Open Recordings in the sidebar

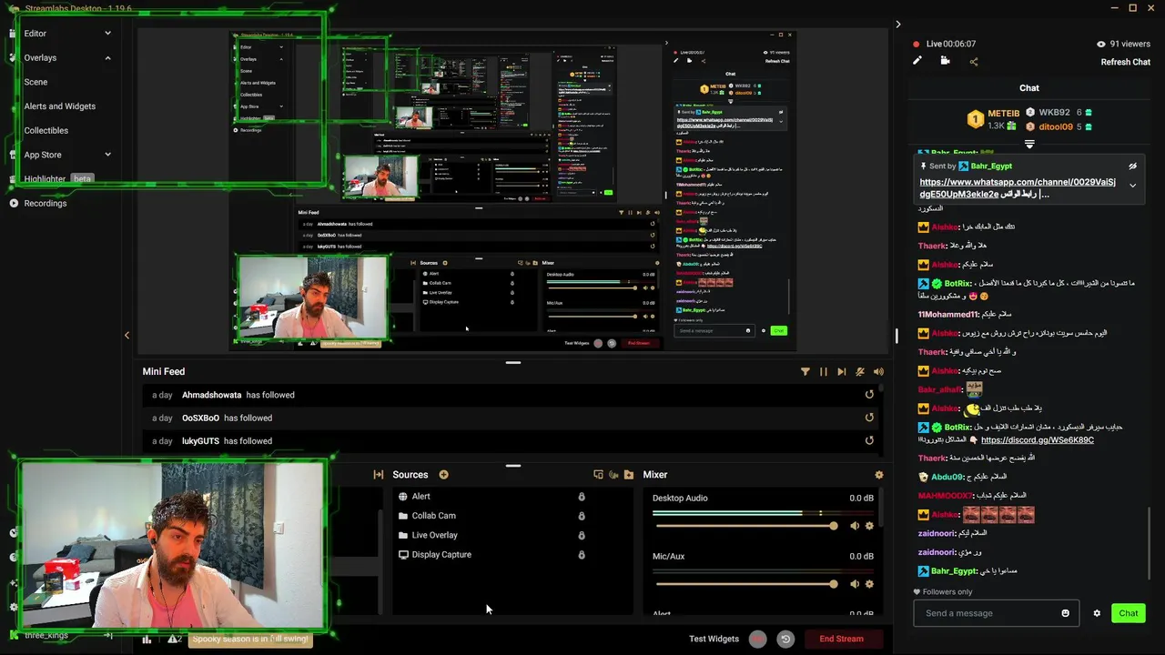tap(46, 203)
